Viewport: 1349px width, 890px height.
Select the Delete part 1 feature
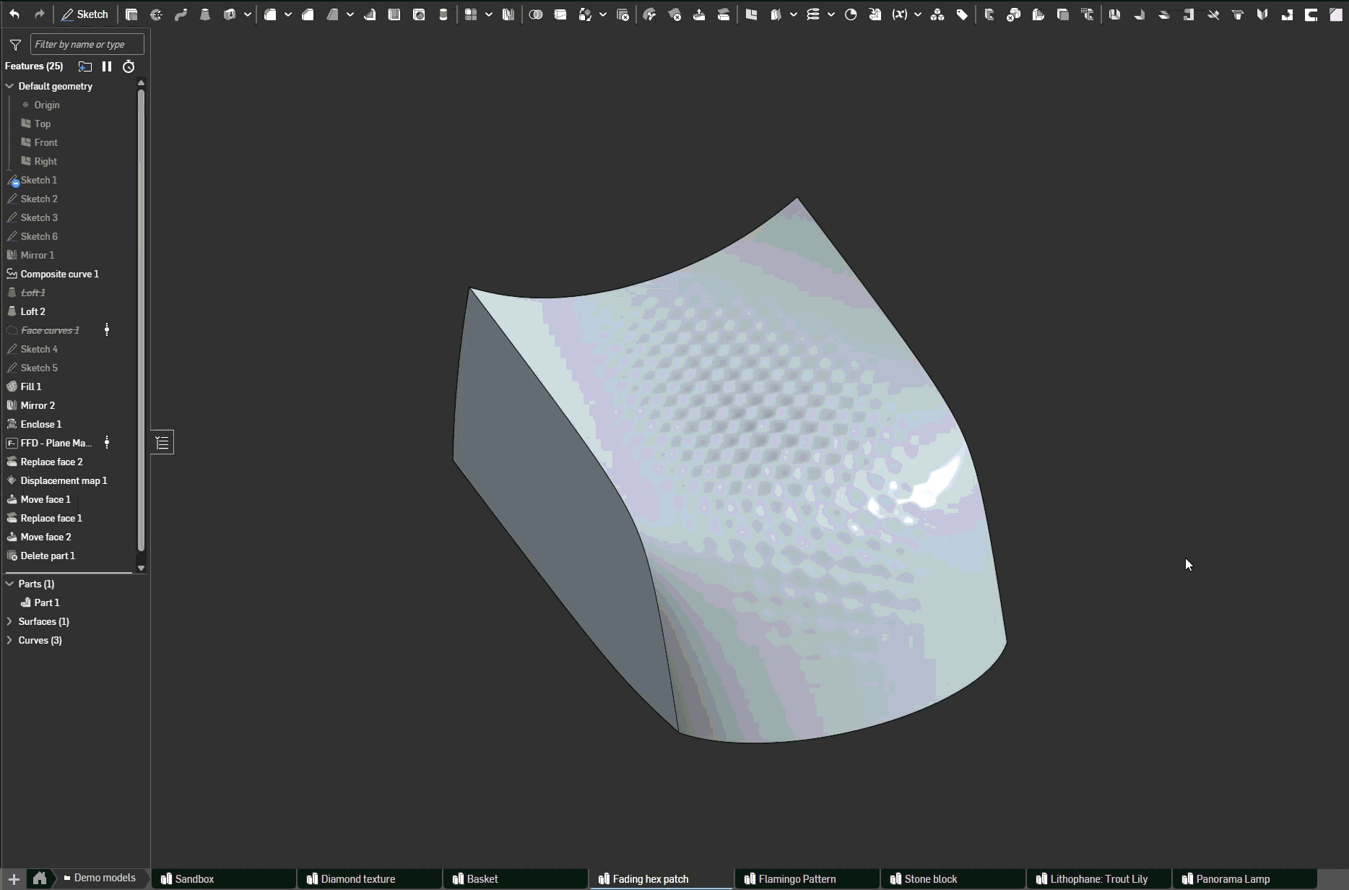pos(48,556)
